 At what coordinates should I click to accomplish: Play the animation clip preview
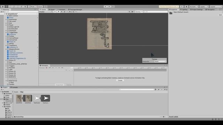click(56, 68)
